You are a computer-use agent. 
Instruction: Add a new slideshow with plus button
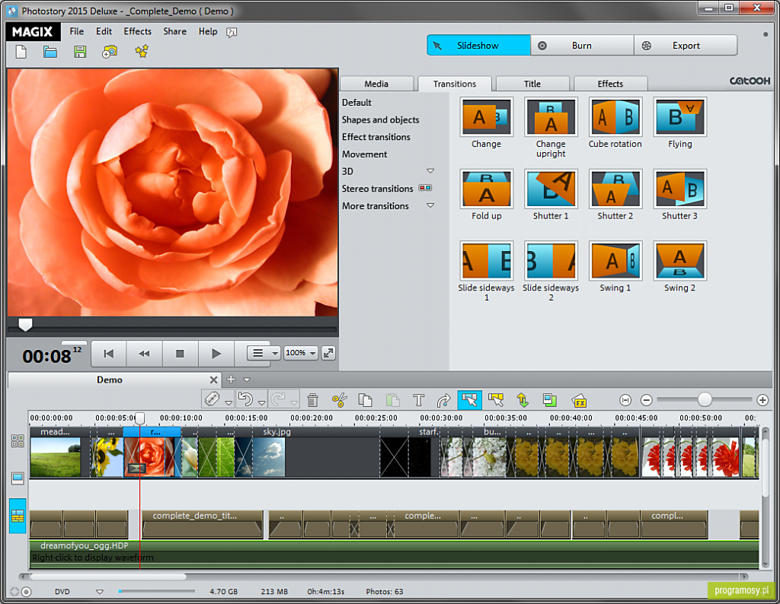tap(231, 380)
